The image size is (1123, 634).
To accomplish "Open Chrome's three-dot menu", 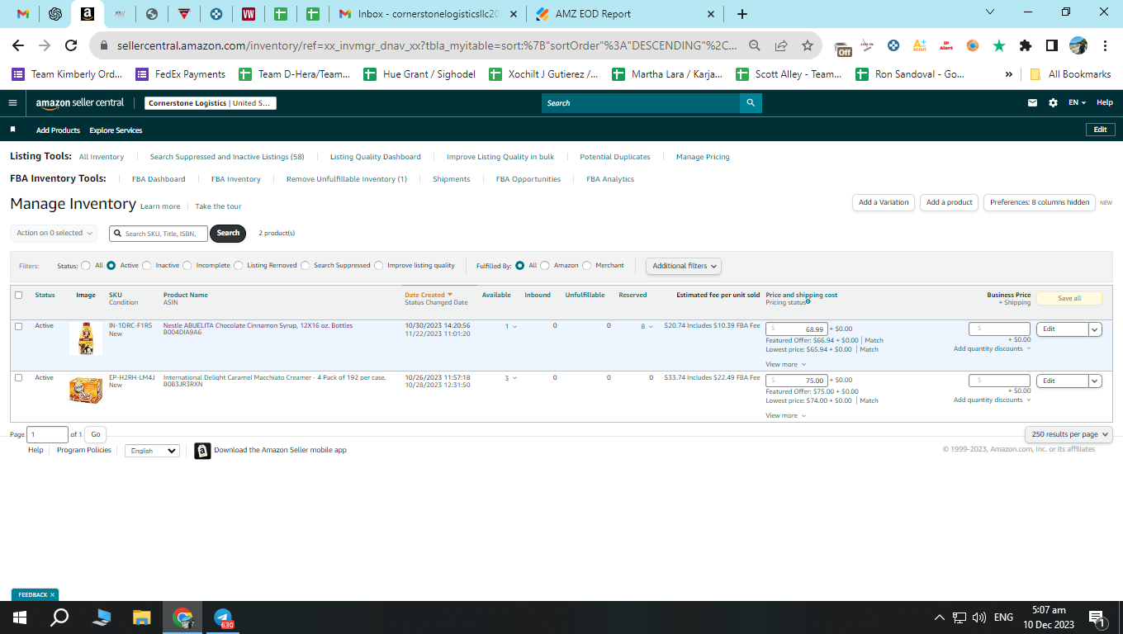I will tap(1105, 45).
